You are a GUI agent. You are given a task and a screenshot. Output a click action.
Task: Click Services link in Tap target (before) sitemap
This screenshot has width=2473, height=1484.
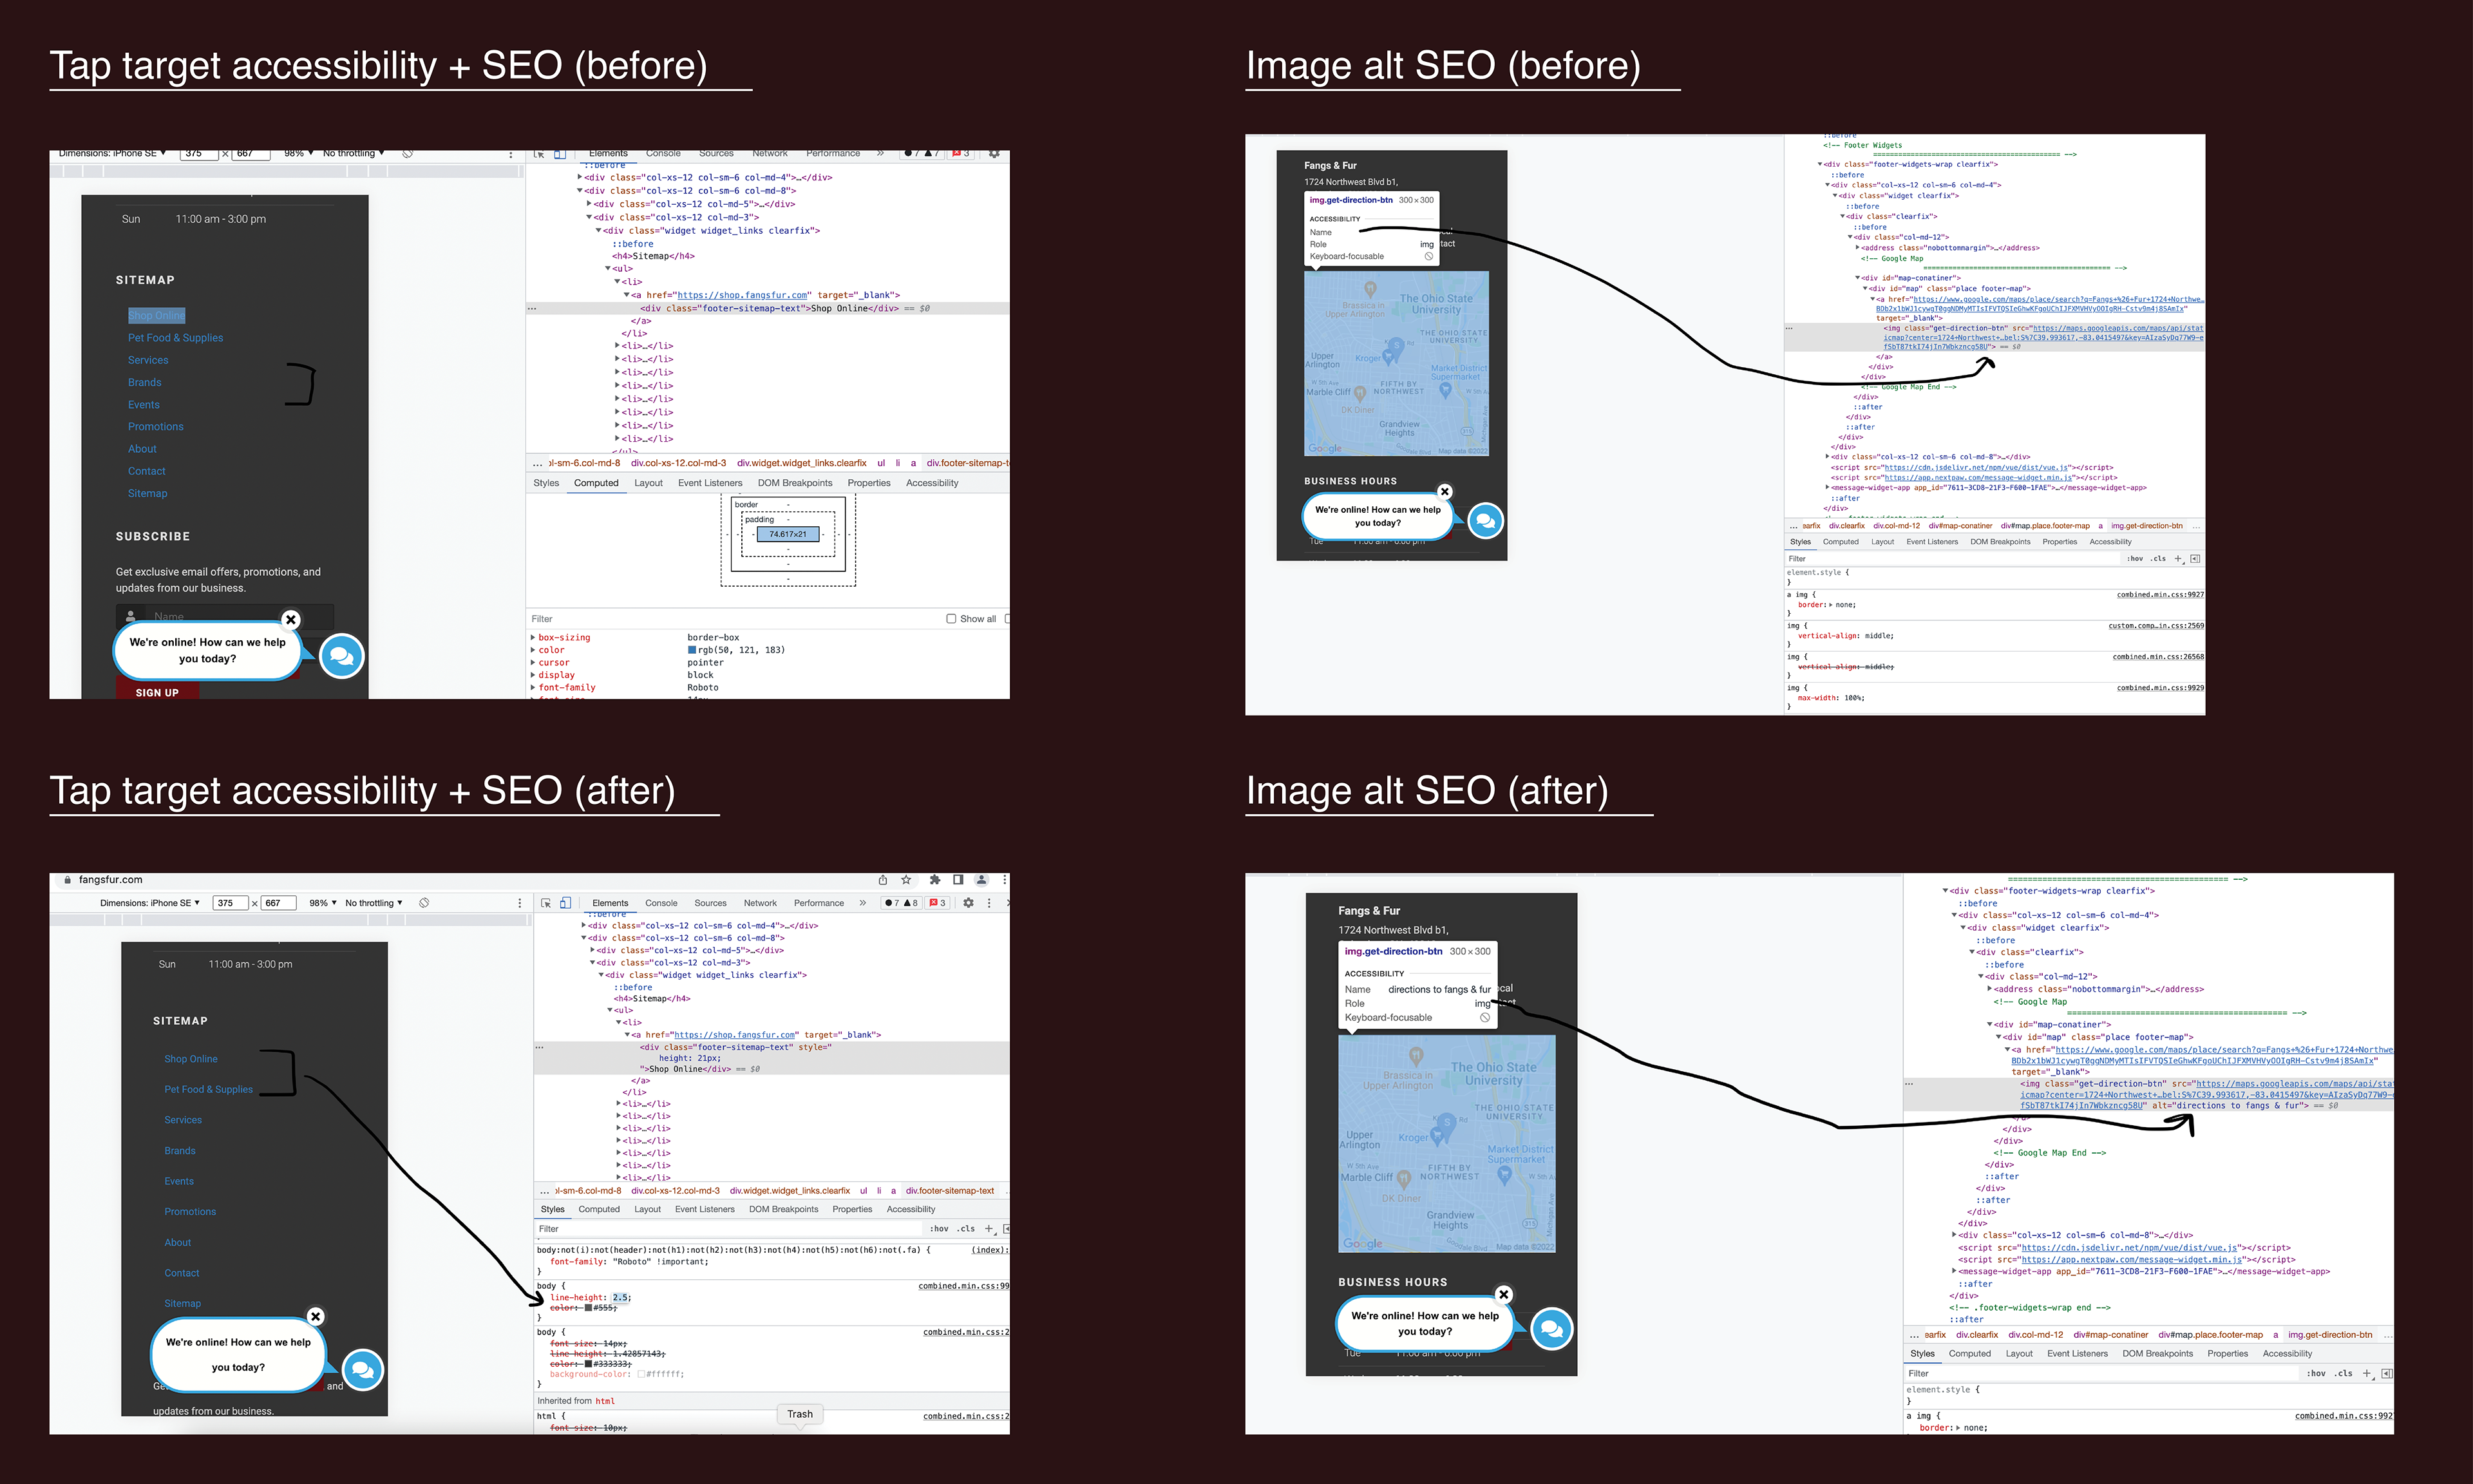(x=148, y=360)
